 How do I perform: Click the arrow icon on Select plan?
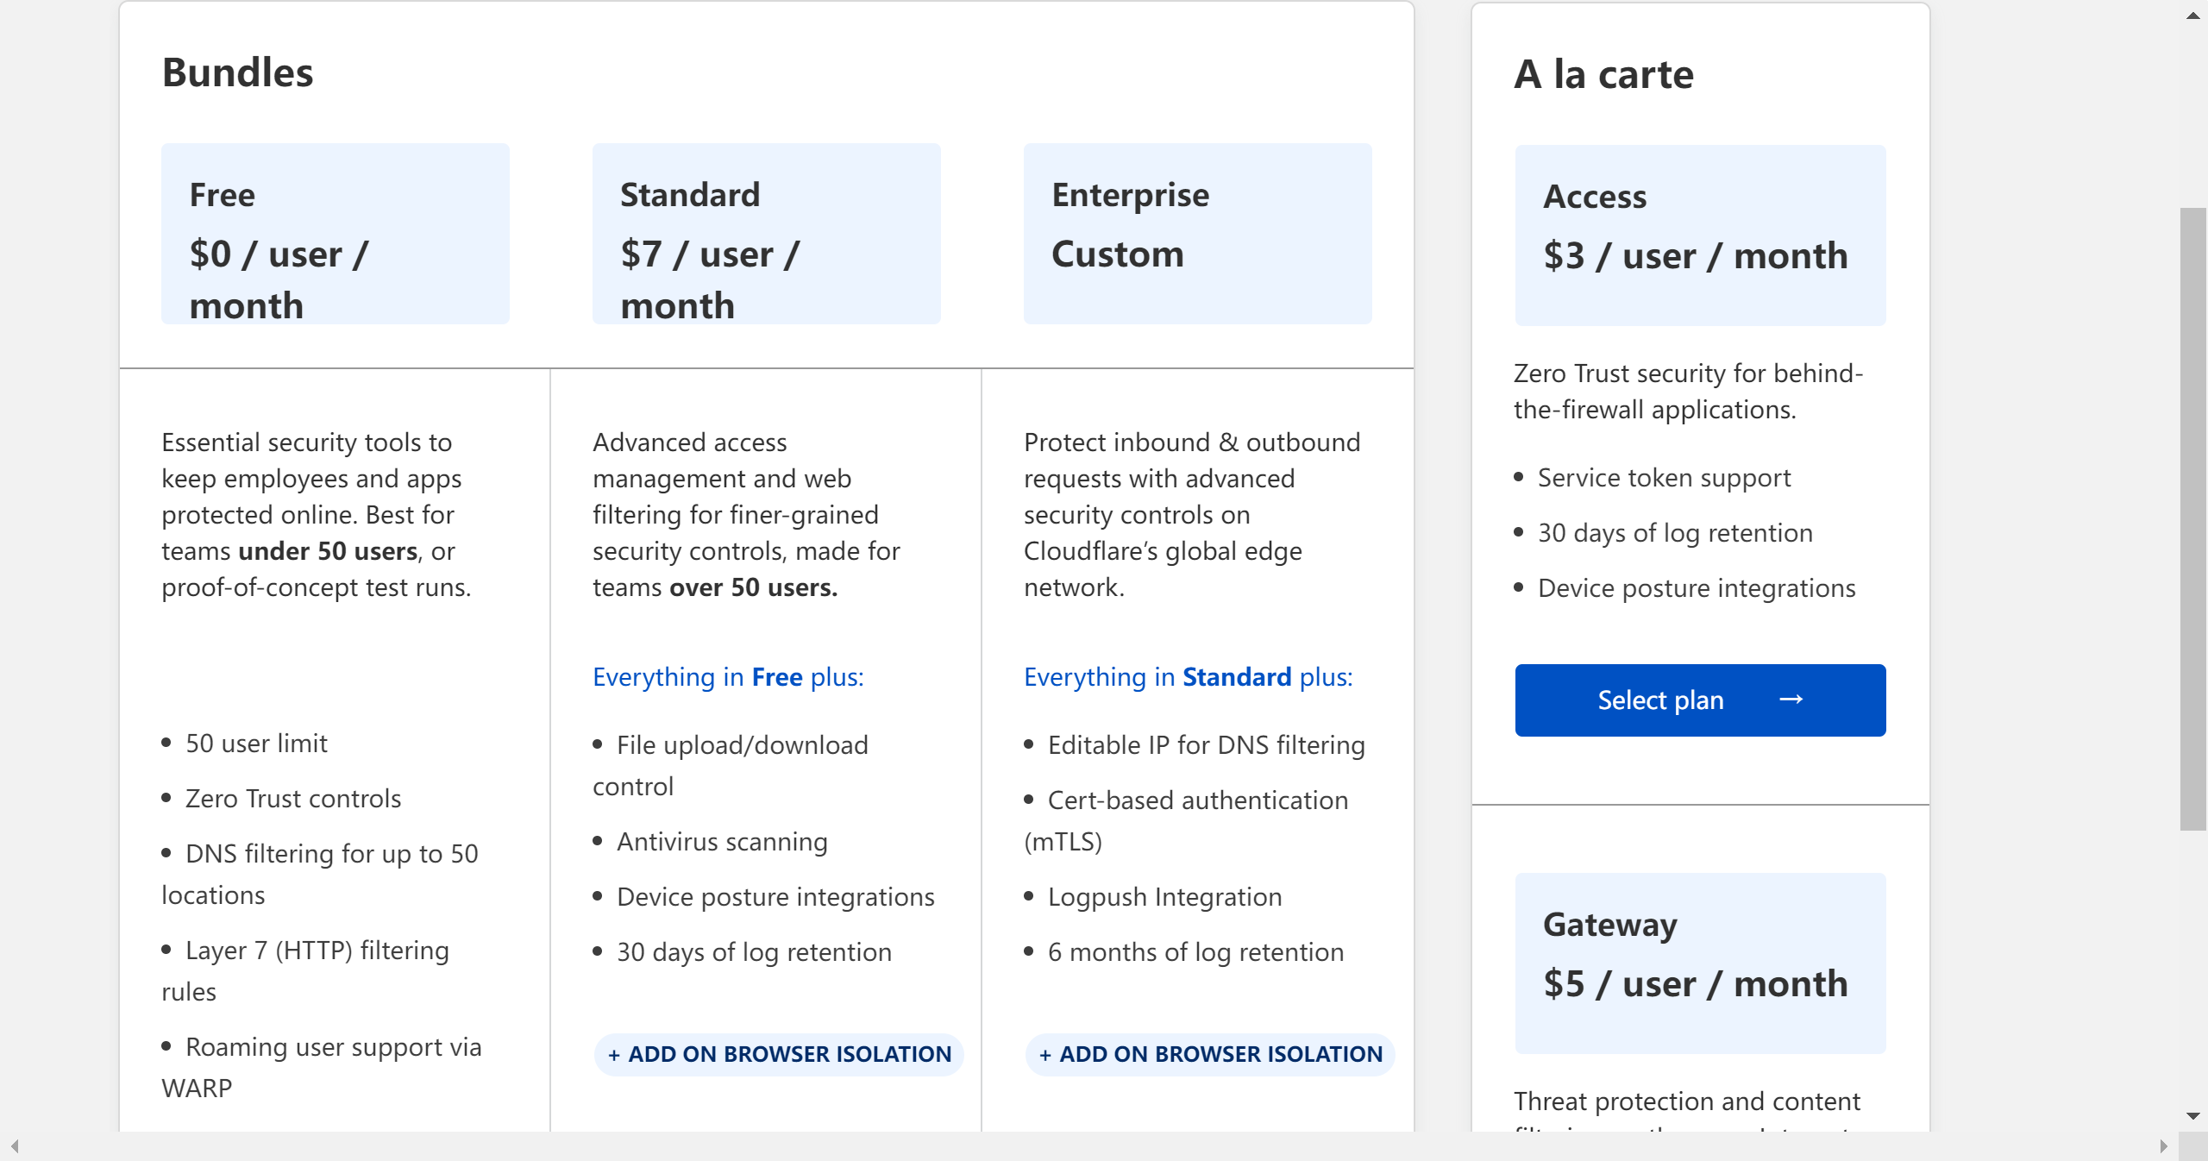[x=1791, y=700]
